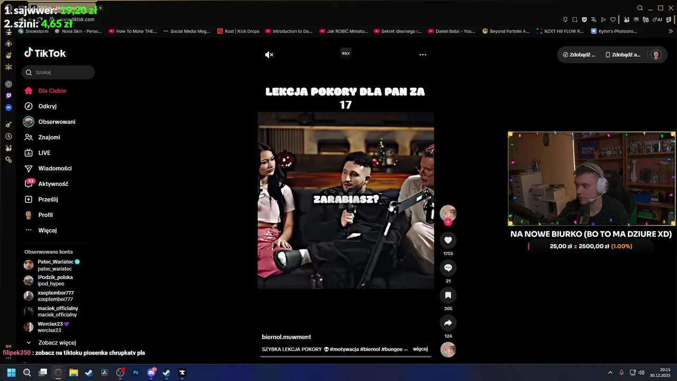The width and height of the screenshot is (677, 381).
Task: Open maciek_officialny followed account
Action: [x=51, y=312]
